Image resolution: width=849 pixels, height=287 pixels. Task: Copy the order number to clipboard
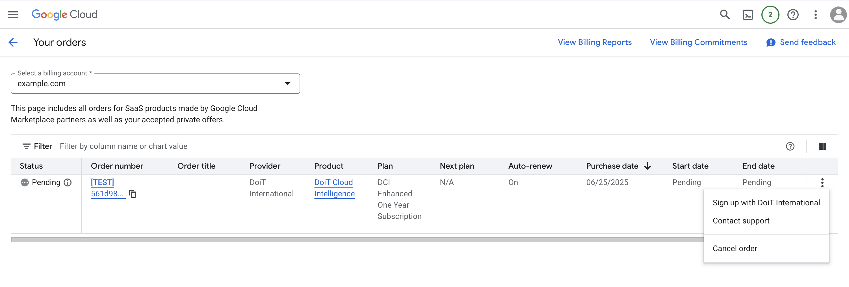click(x=133, y=194)
